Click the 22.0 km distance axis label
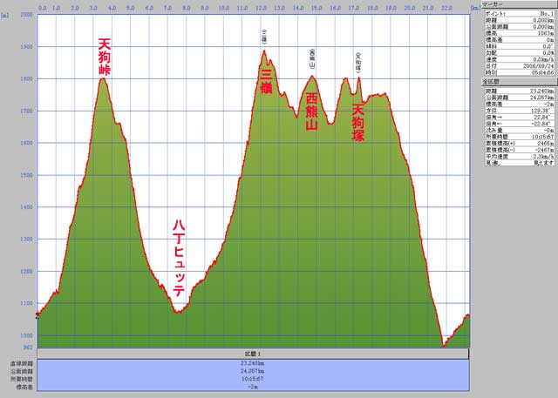The height and width of the screenshot is (398, 558). click(x=446, y=8)
